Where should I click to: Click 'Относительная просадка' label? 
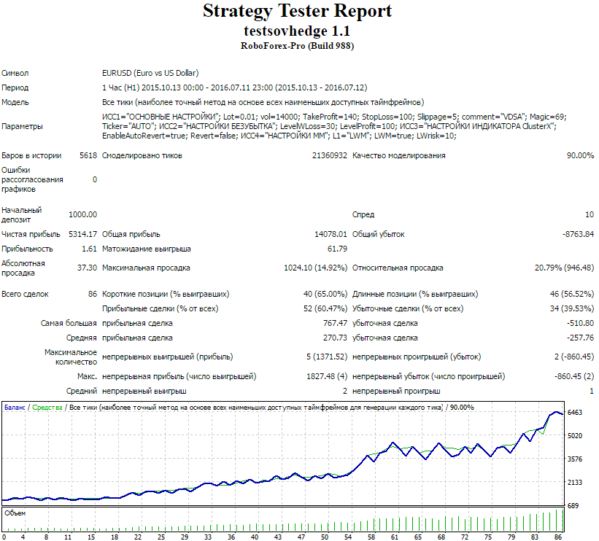(x=398, y=268)
